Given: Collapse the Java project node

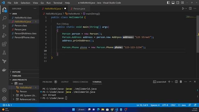Looking at the screenshot, I should (x=12, y=84).
